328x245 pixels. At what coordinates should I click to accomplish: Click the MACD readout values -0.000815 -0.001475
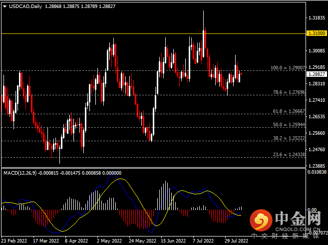(x=59, y=173)
